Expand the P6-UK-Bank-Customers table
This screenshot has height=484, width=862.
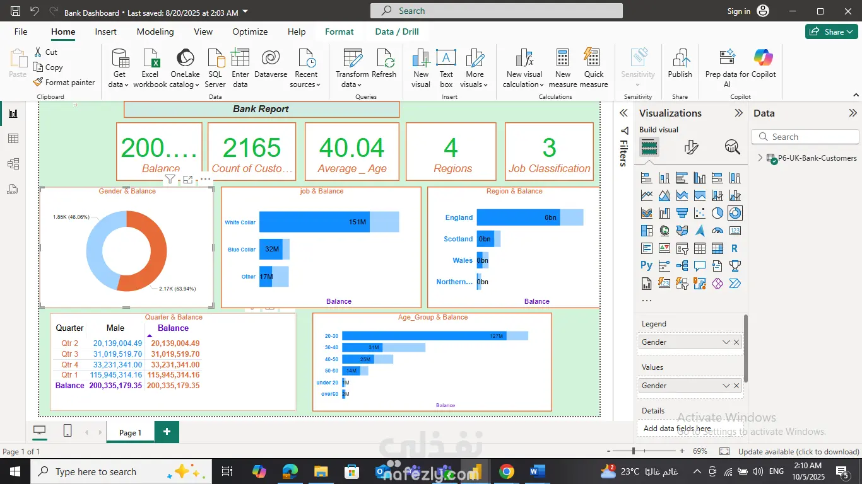(x=760, y=158)
